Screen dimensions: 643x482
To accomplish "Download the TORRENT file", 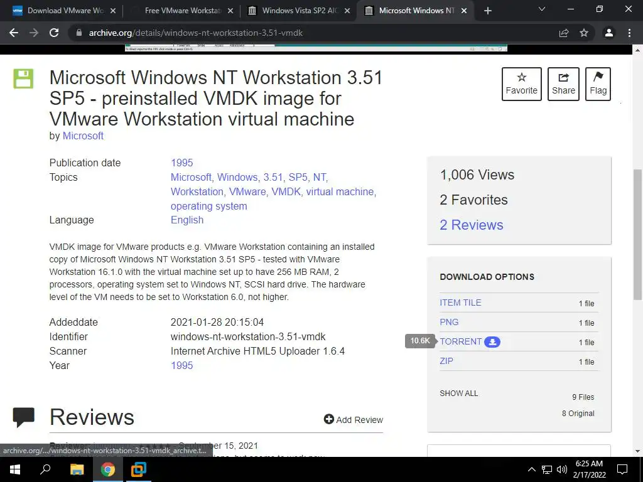I will (x=460, y=341).
